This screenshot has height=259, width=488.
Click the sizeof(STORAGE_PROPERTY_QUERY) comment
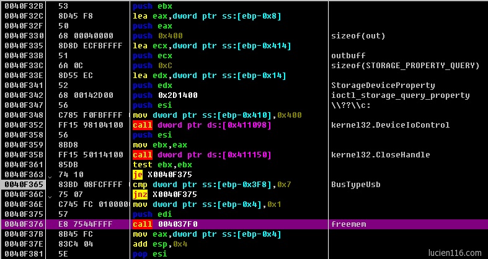point(405,66)
